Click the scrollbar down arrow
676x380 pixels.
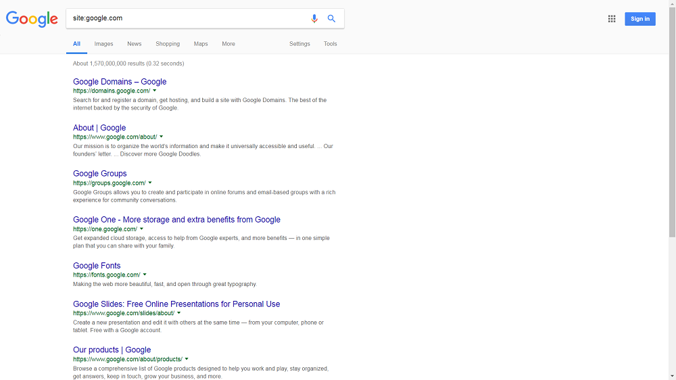point(672,377)
